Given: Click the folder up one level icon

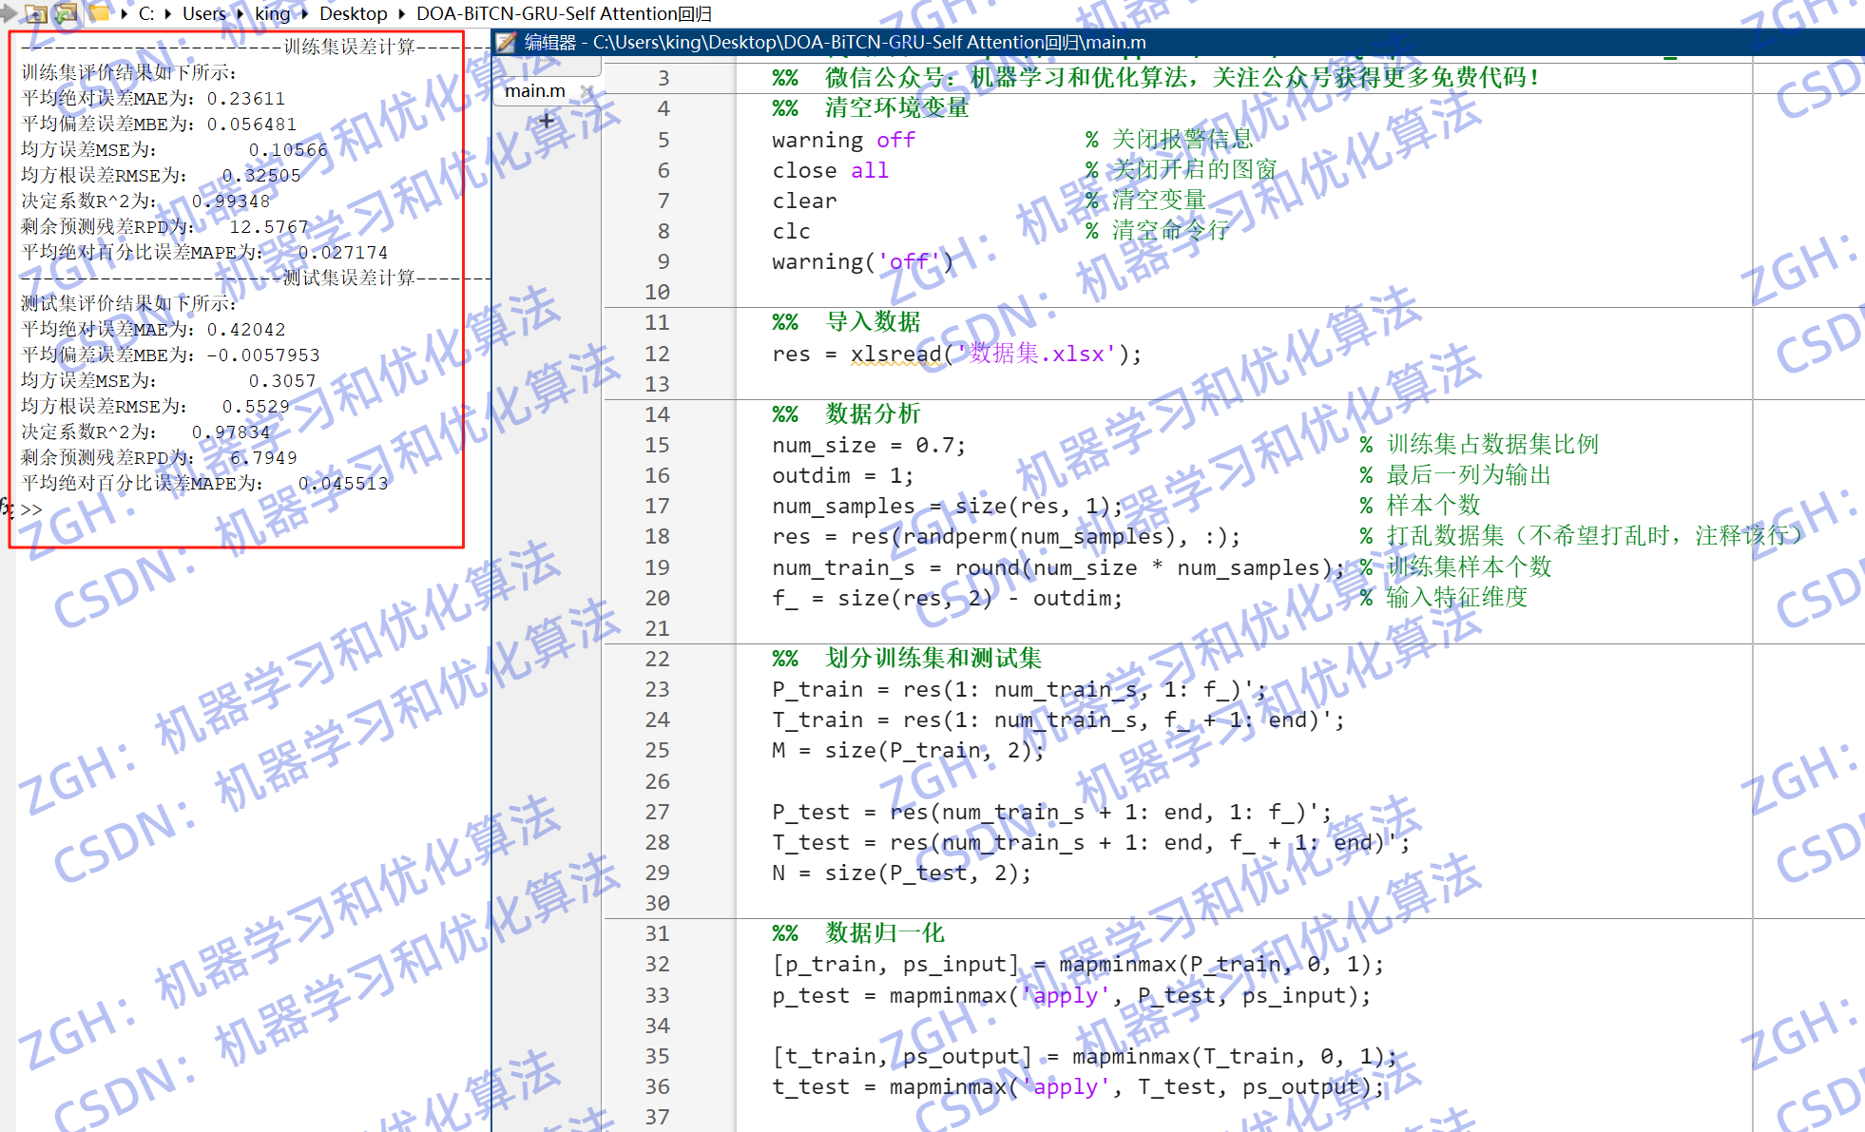Looking at the screenshot, I should click(x=36, y=13).
